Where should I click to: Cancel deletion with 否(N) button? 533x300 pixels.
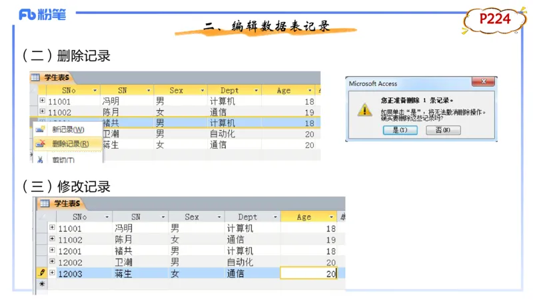pyautogui.click(x=443, y=130)
